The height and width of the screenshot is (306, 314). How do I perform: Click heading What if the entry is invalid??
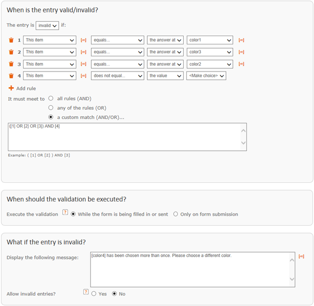[x=46, y=242]
